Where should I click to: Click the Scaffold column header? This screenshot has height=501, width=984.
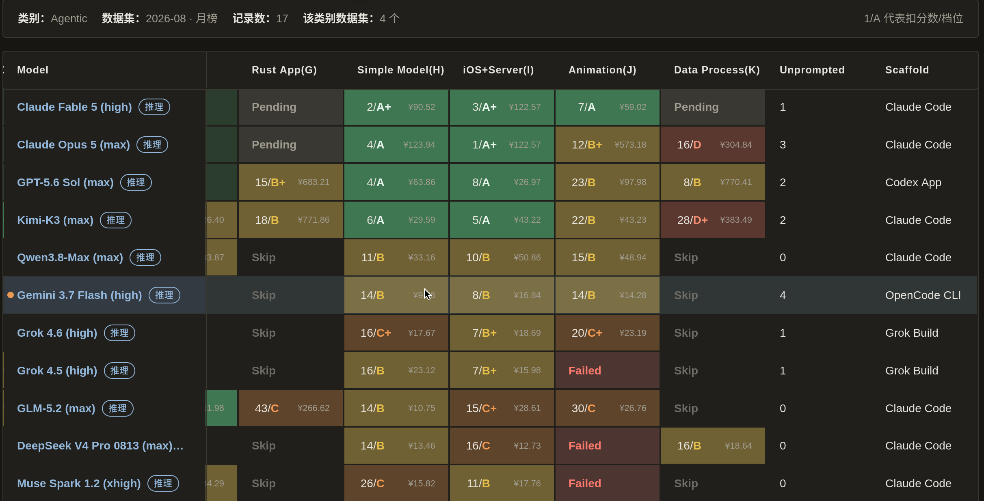[907, 70]
